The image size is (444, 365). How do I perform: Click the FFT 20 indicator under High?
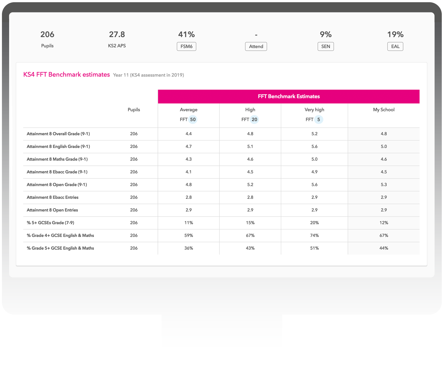pos(250,119)
